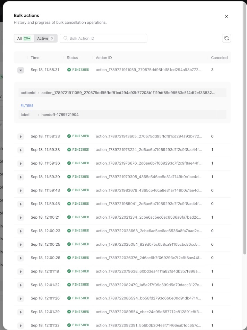Click the full actionId value in details

tap(128, 93)
